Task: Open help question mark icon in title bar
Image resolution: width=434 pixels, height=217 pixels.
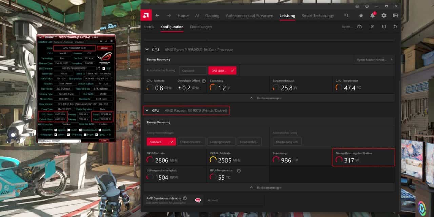Action: (367, 6)
